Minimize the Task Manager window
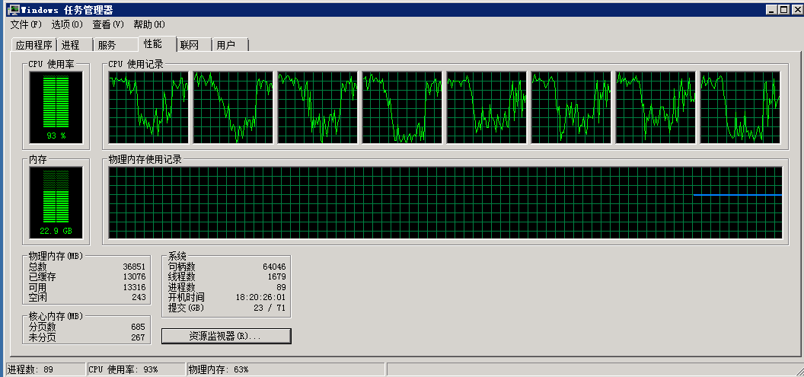Image resolution: width=804 pixels, height=377 pixels. pos(773,10)
